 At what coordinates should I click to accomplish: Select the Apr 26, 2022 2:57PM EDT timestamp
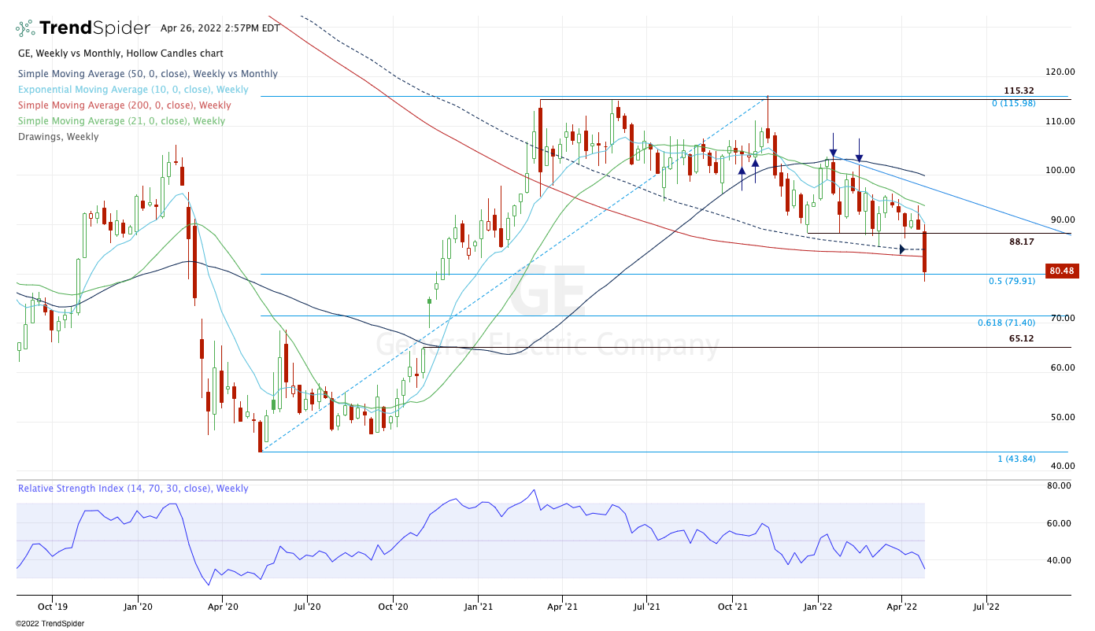coord(220,28)
